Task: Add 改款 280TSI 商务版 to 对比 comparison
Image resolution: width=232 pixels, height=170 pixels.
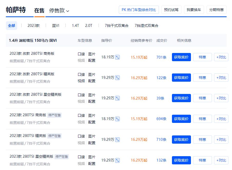Action: click(x=221, y=57)
